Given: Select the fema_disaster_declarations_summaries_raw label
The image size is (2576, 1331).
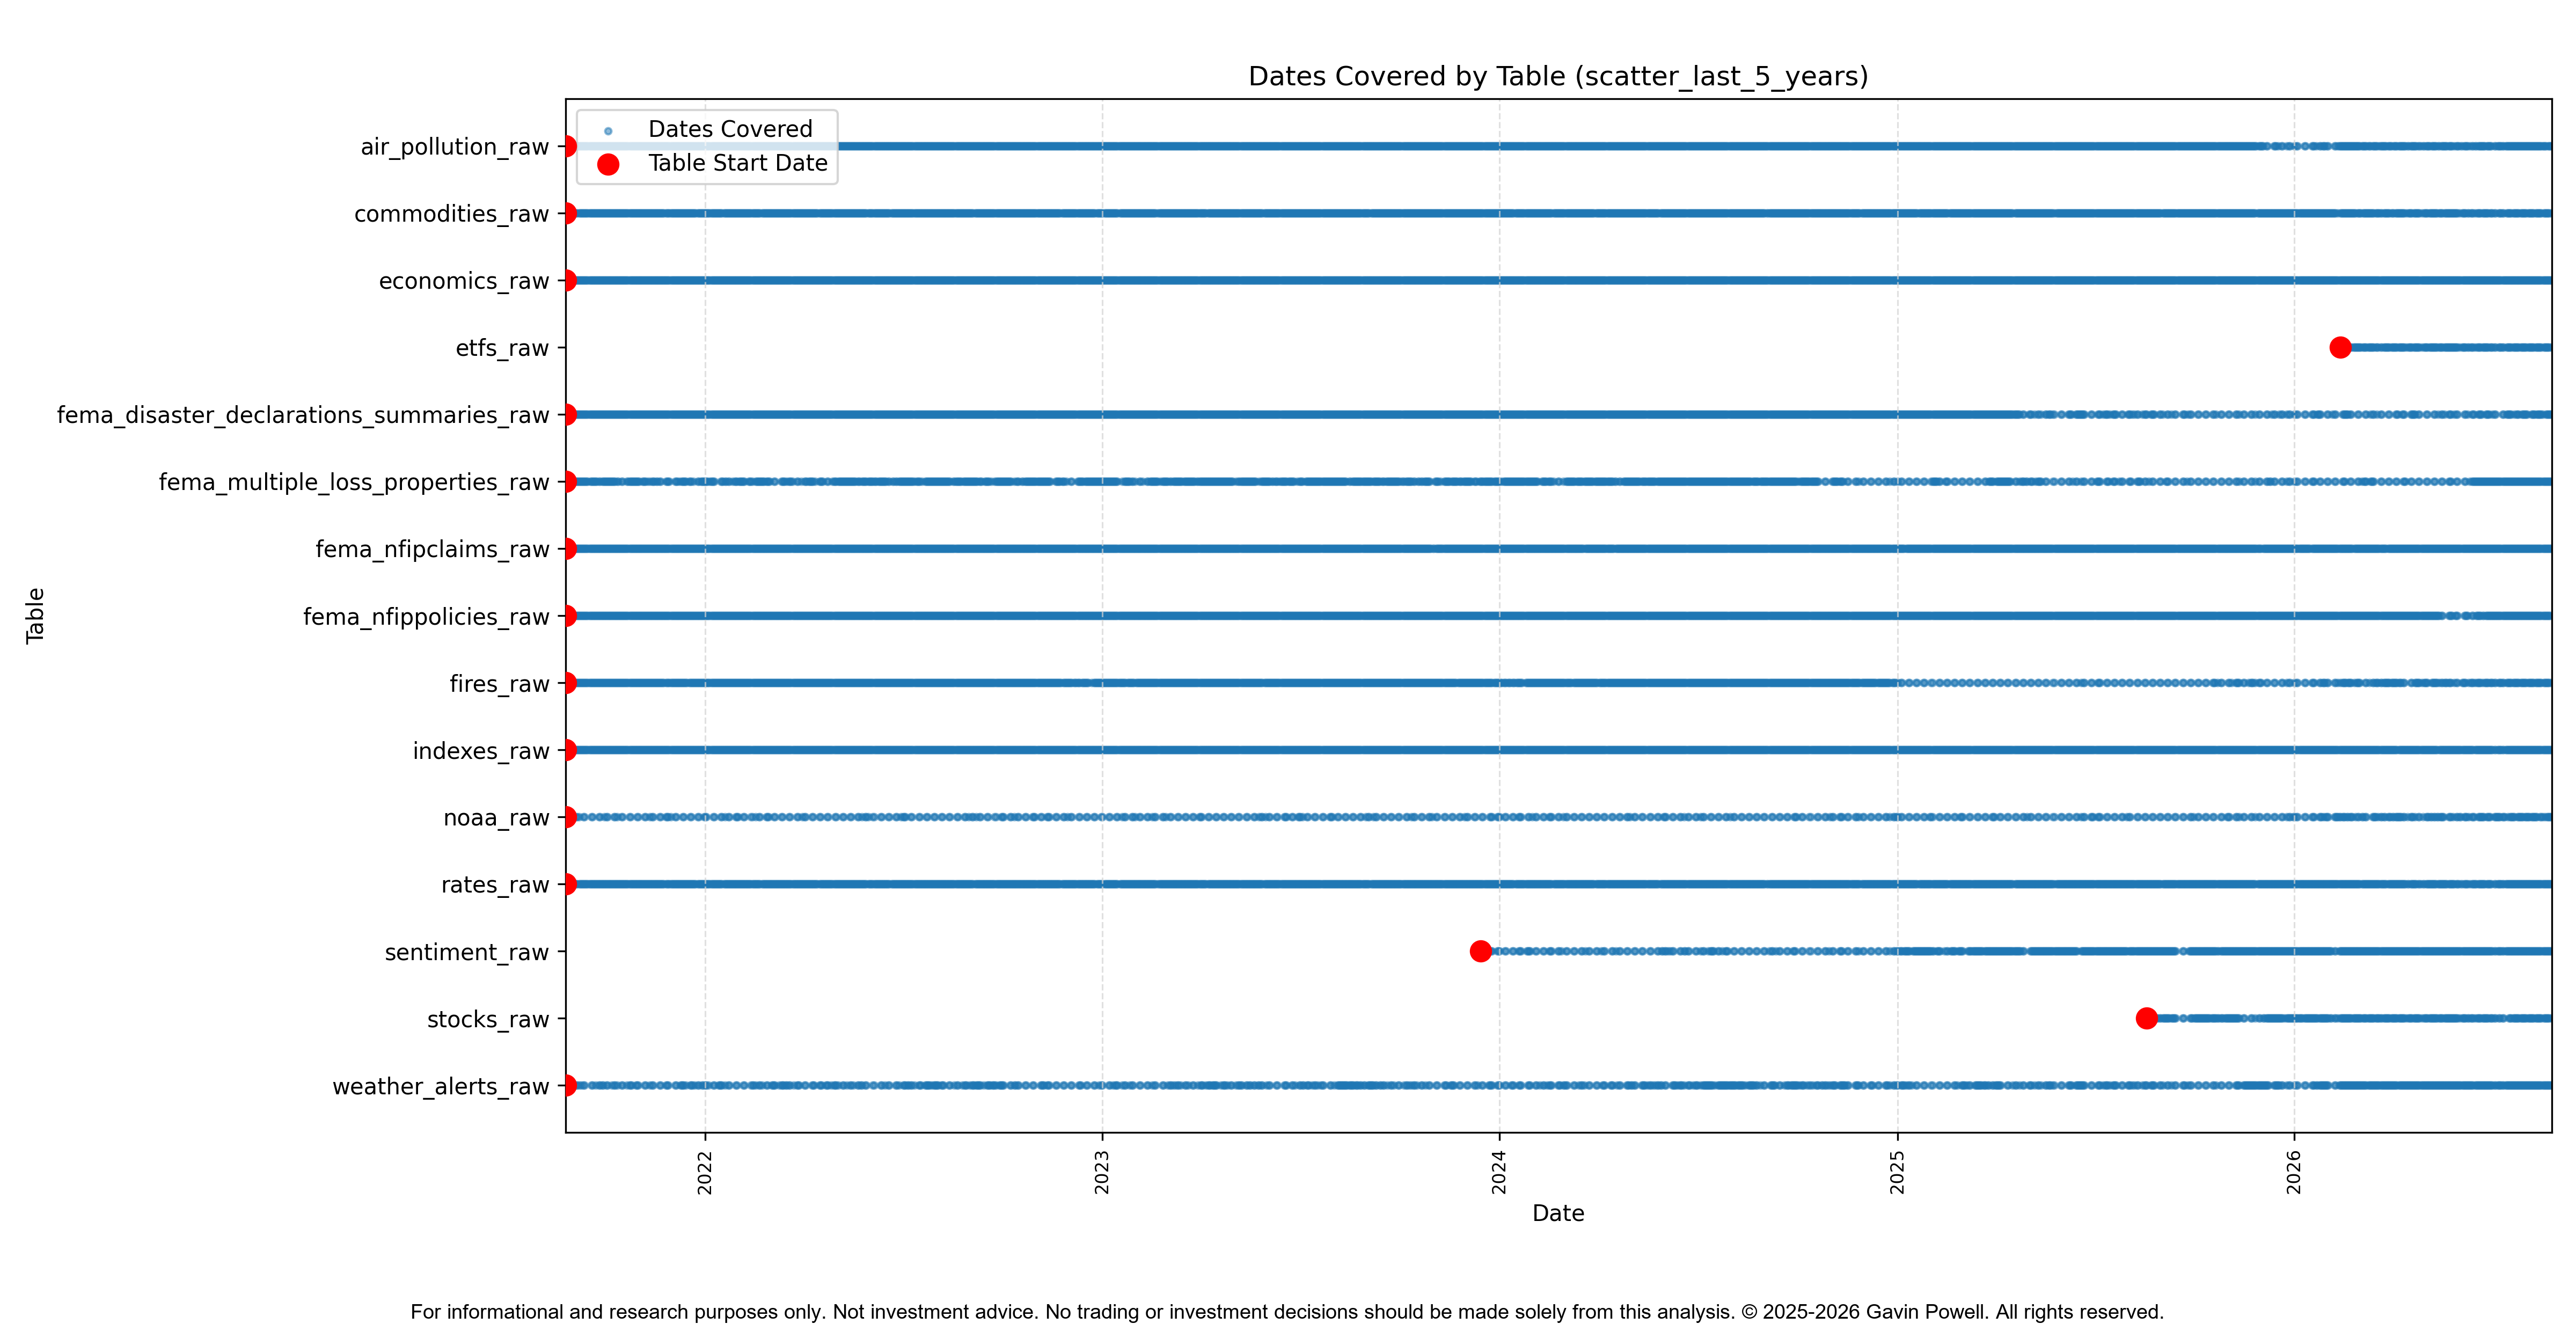Looking at the screenshot, I should pyautogui.click(x=303, y=415).
